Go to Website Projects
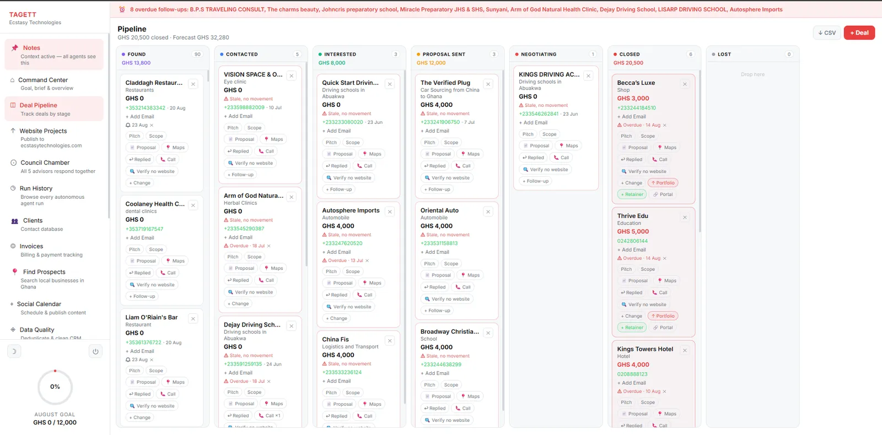 click(x=54, y=138)
